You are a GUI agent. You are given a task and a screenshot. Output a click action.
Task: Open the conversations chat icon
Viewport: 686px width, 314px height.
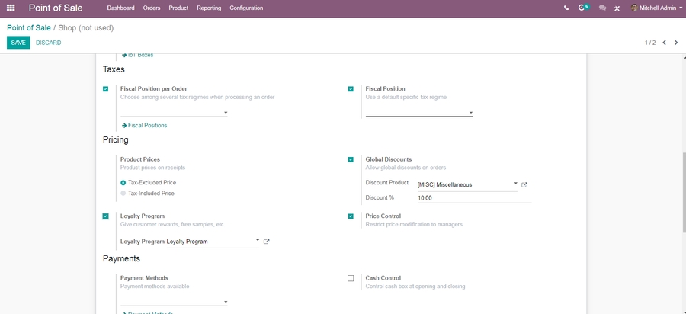602,8
